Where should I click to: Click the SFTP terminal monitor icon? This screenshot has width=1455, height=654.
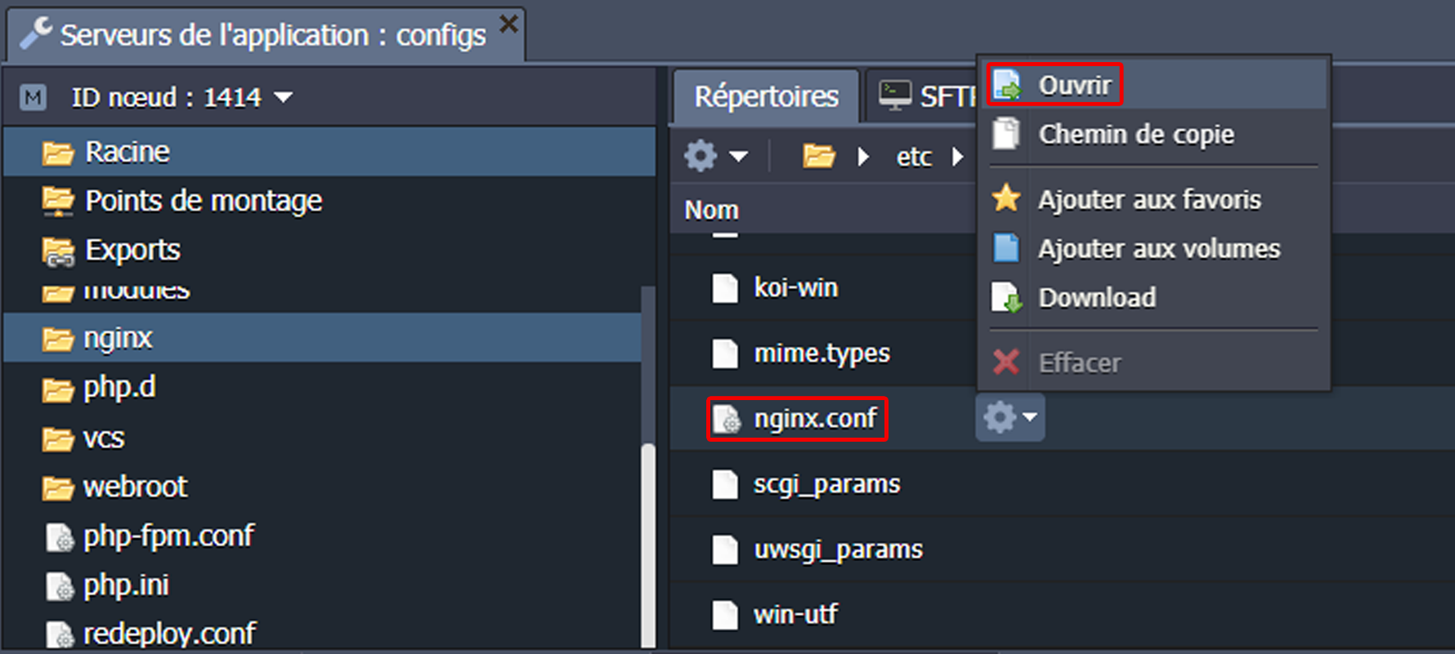point(895,96)
